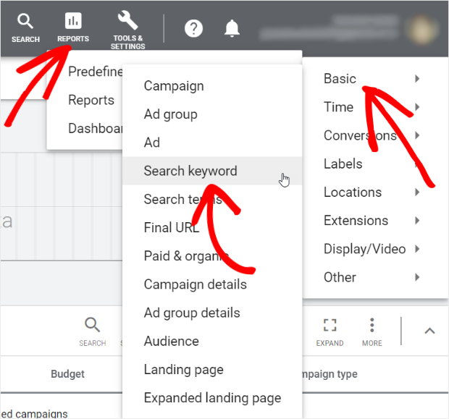Expand the Display/Video submenu arrow
Screen dimensions: 449x419
pos(417,249)
